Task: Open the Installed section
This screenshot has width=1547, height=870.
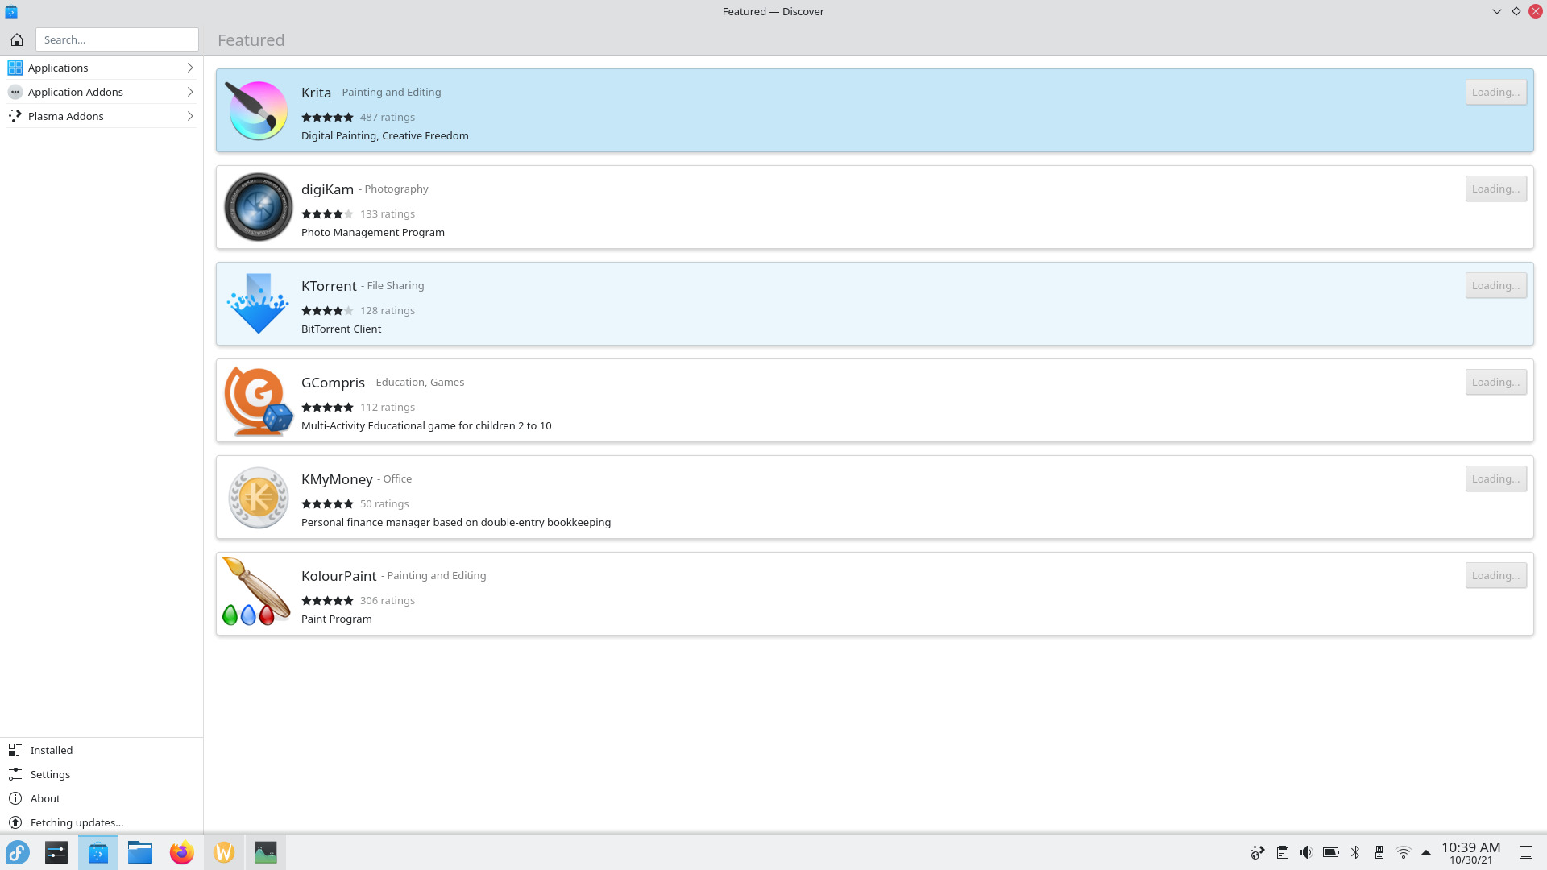Action: coord(52,750)
